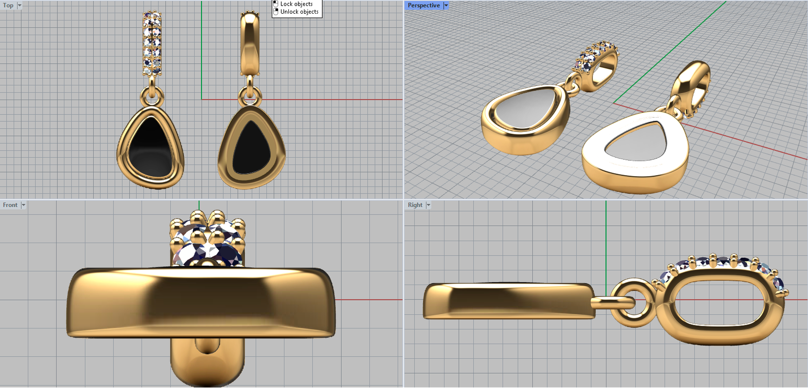Choose Unlock objects in the tooltip

(299, 12)
